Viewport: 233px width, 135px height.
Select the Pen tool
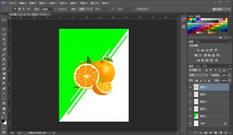(x=4, y=89)
